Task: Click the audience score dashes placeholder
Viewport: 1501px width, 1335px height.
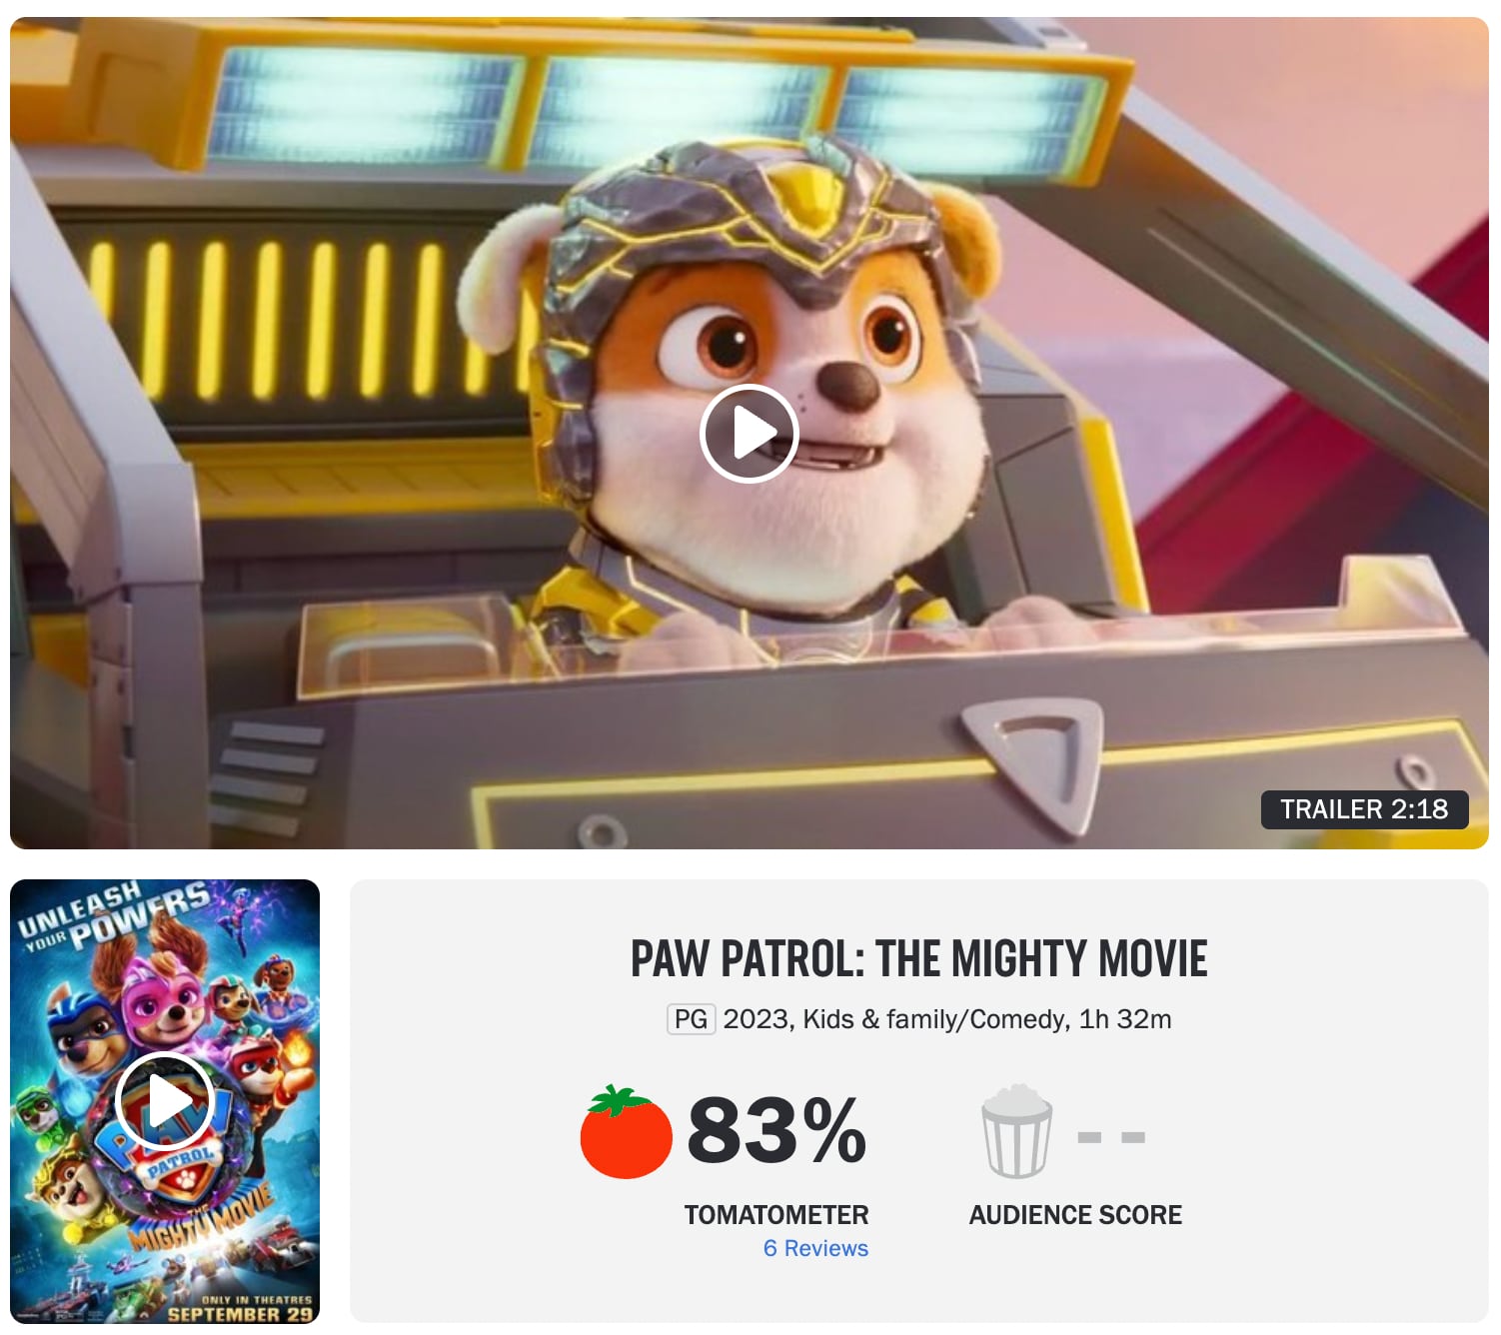Action: [1111, 1137]
